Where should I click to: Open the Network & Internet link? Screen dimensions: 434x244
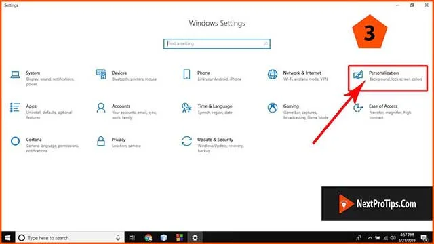(302, 73)
